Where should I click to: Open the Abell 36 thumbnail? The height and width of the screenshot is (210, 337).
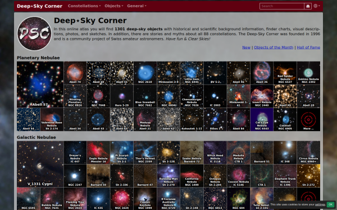point(262,73)
